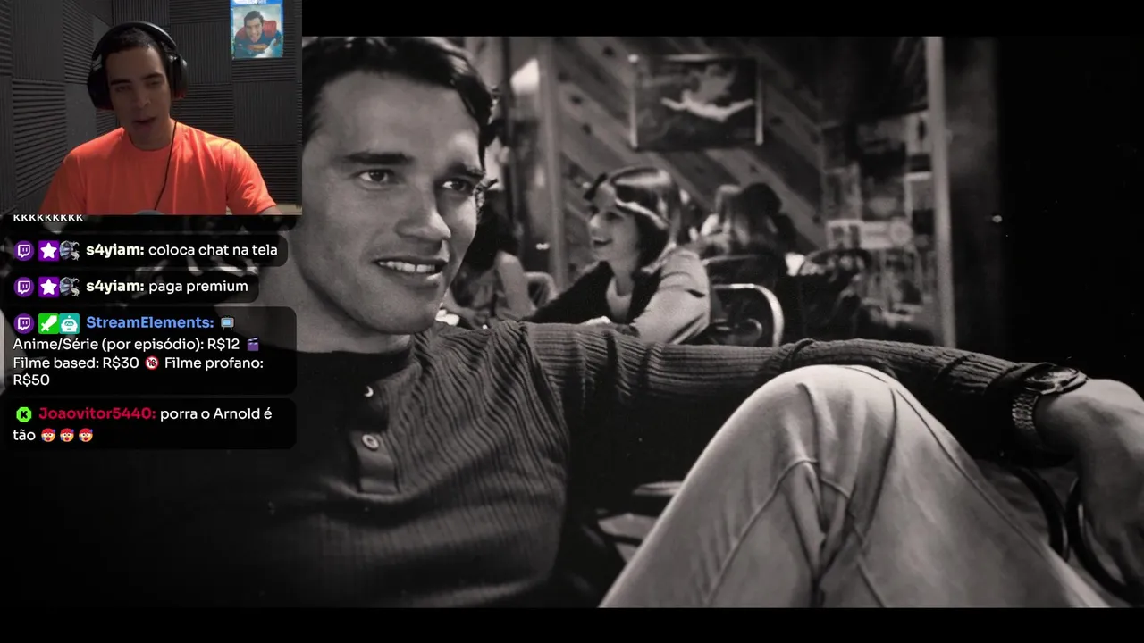Select the text "paga premium"

198,286
